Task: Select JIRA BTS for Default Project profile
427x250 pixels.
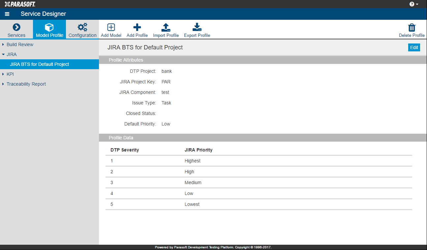Action: tap(49, 64)
